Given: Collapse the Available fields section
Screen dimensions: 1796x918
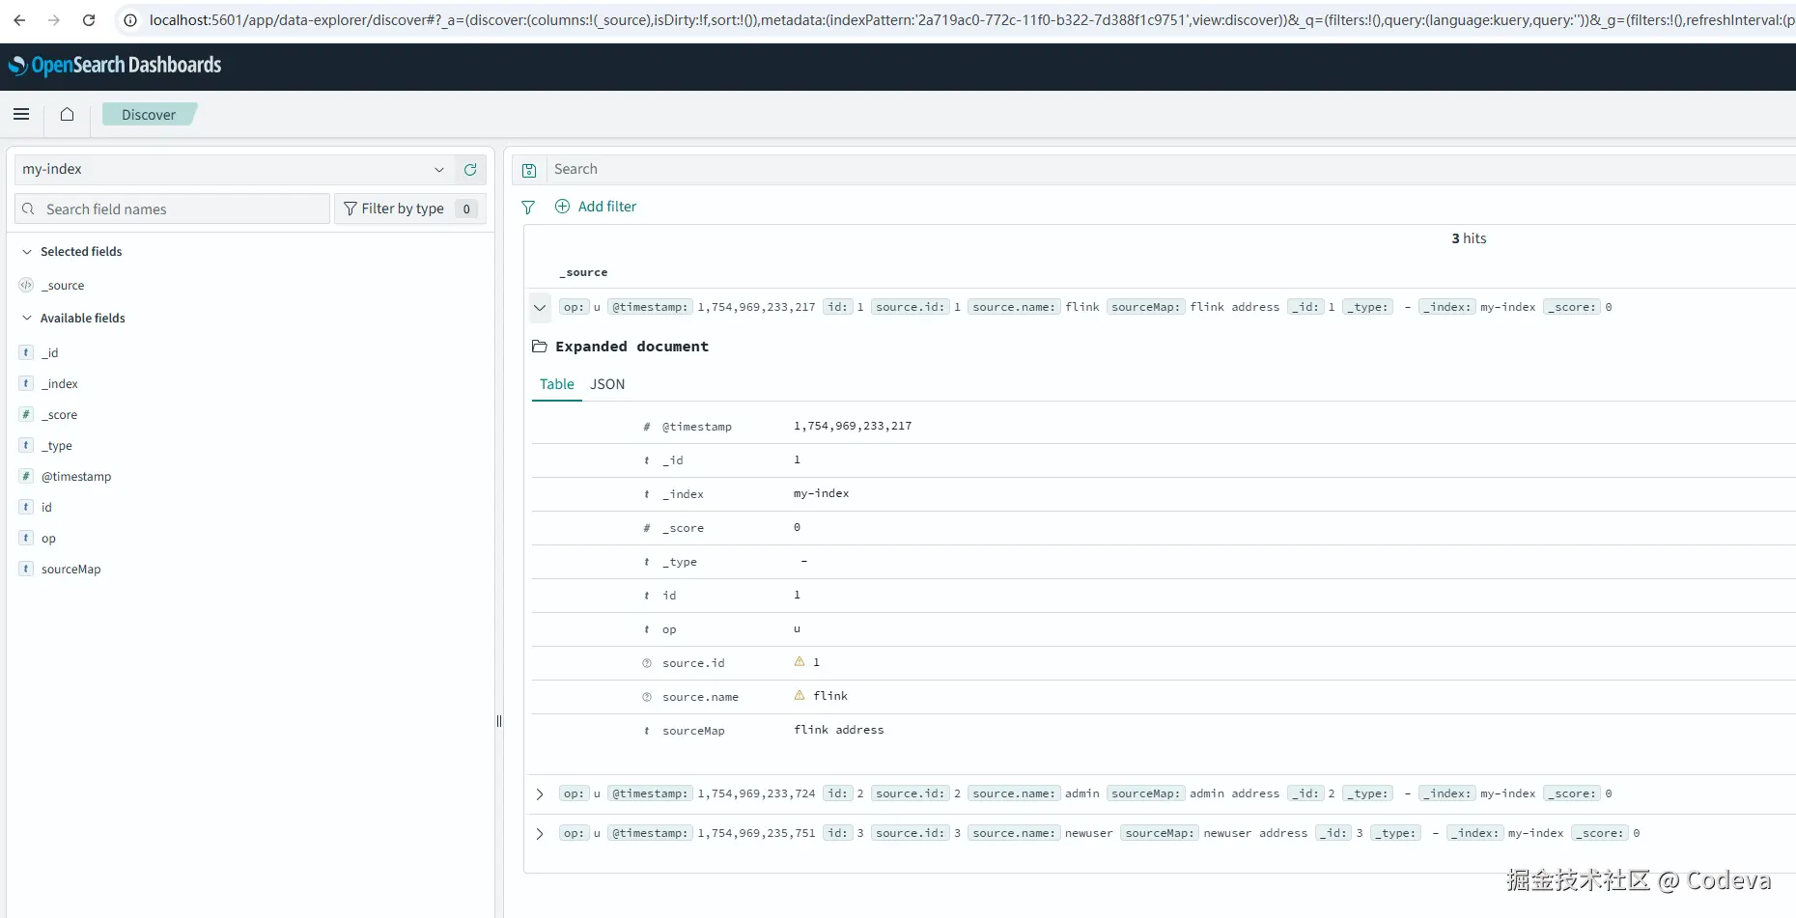Looking at the screenshot, I should [27, 318].
